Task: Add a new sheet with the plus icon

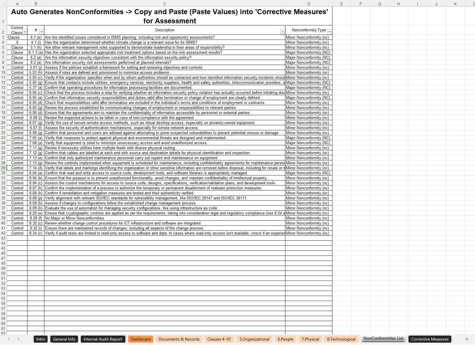Action: [467, 339]
